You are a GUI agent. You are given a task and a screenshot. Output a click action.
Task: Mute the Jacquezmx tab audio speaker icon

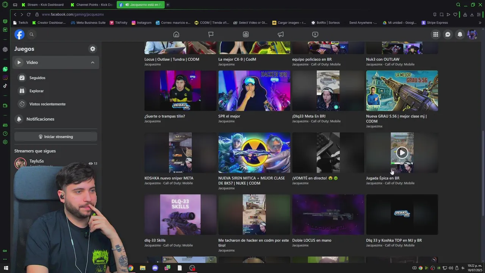pos(127,5)
